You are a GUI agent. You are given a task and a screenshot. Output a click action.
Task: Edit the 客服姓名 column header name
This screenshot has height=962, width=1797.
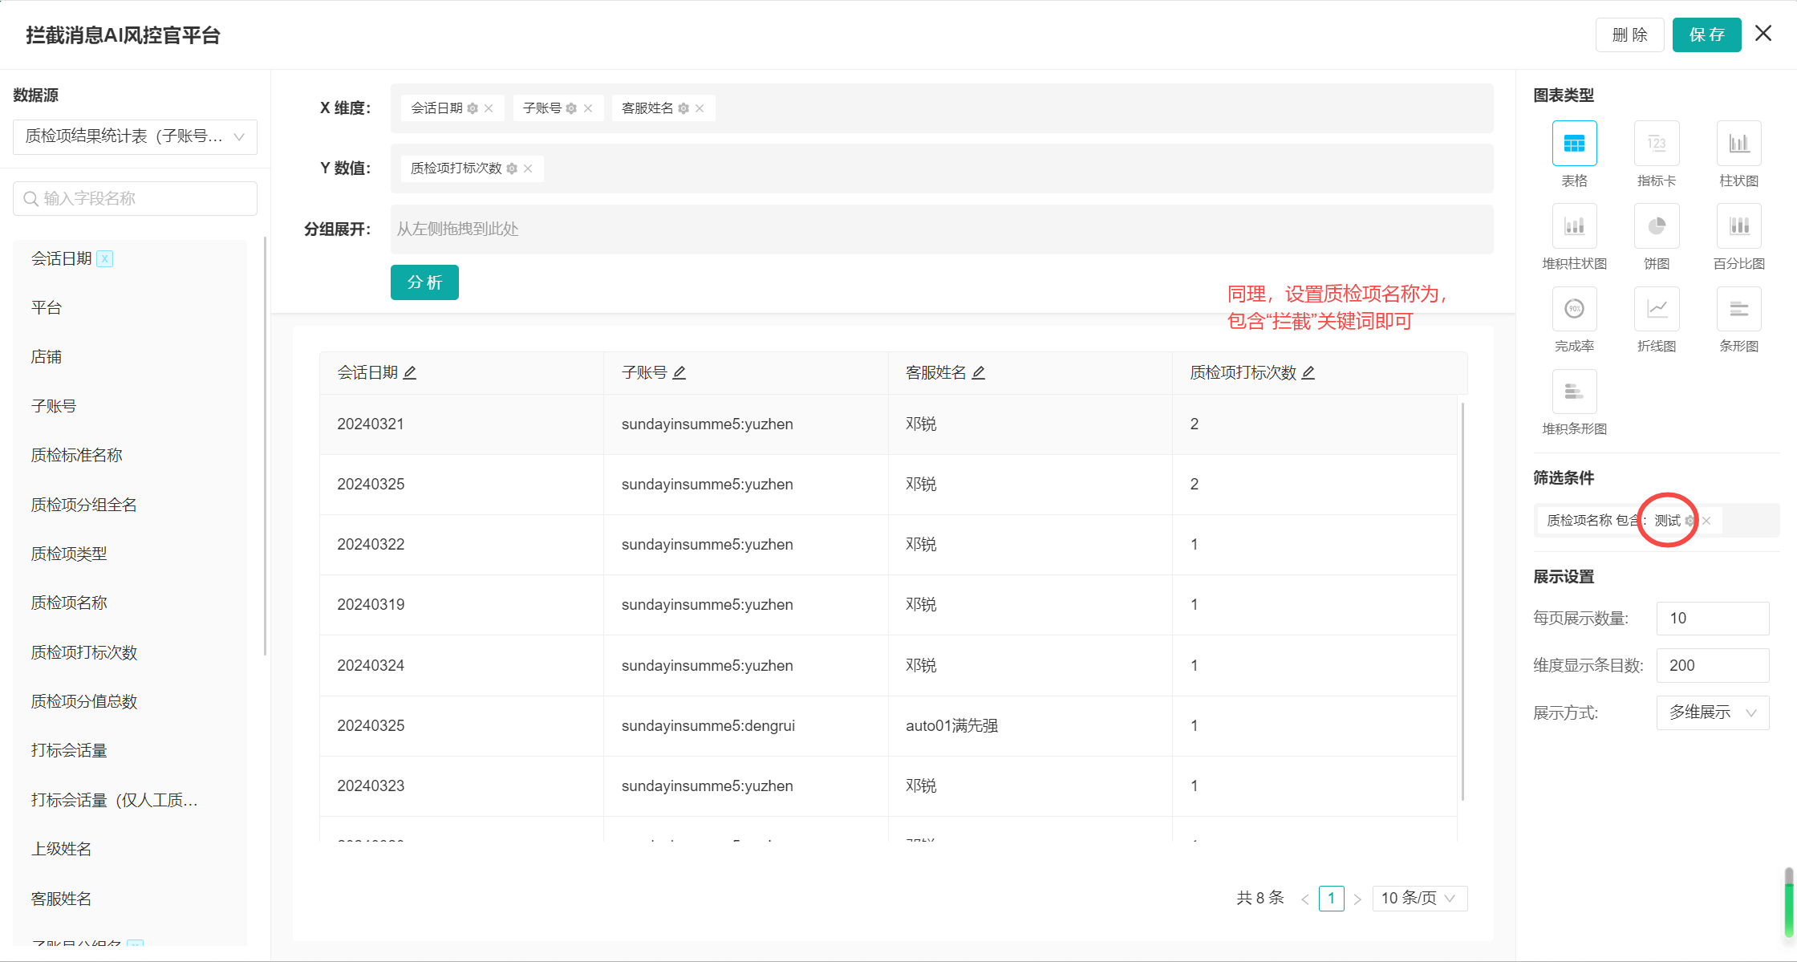(x=979, y=372)
